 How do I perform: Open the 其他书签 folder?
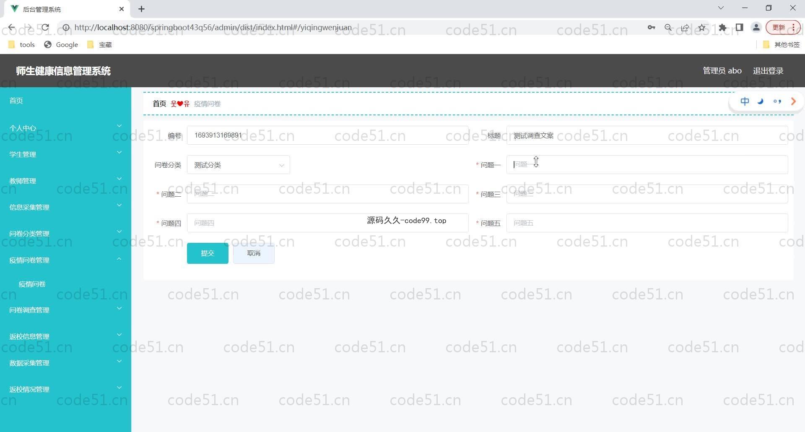782,44
